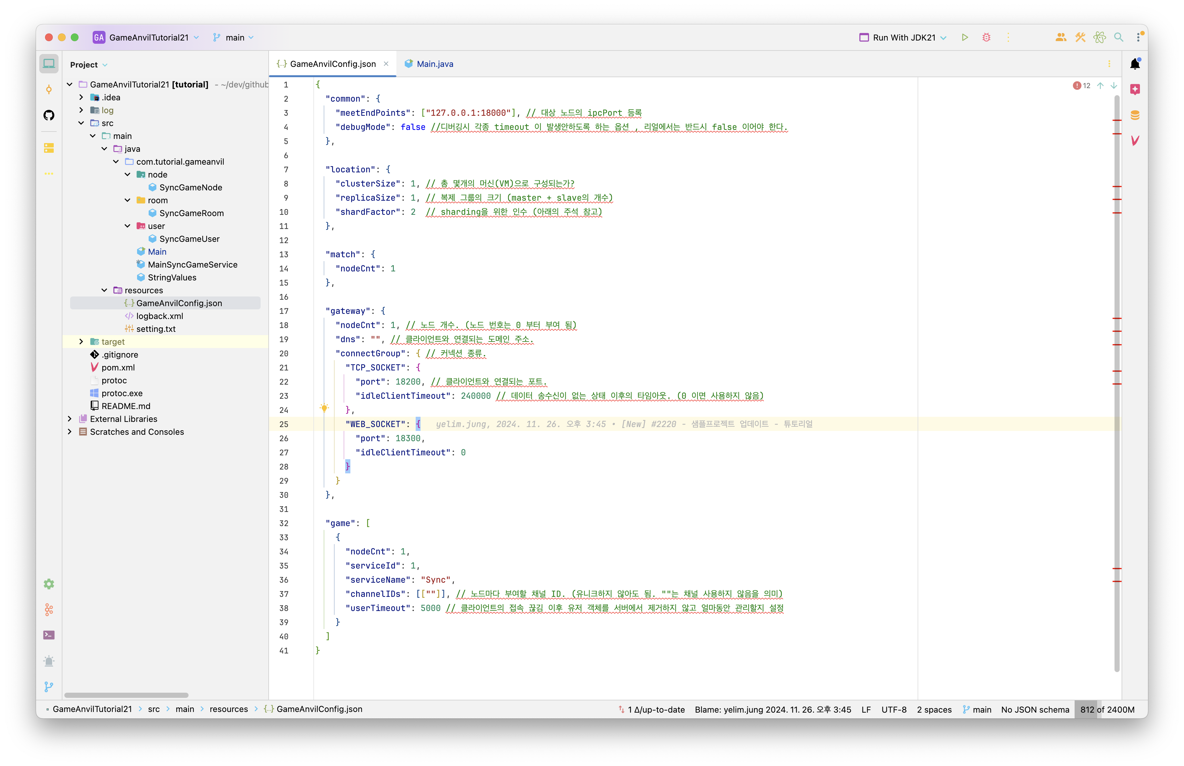
Task: Open the Structure tool window icon
Action: point(49,148)
